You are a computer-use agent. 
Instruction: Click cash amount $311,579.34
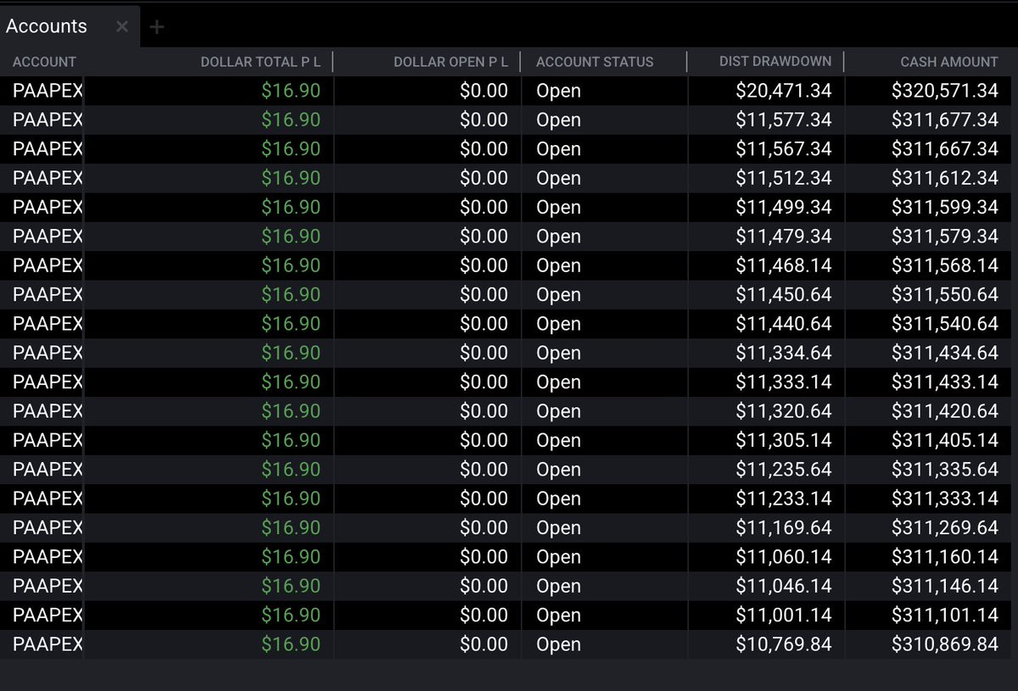pyautogui.click(x=945, y=237)
